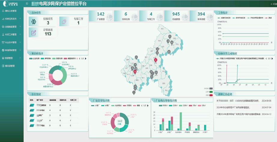This screenshot has height=142, width=277.
Task: Click the 校核任务 diamond icon
Action: click(x=34, y=21)
